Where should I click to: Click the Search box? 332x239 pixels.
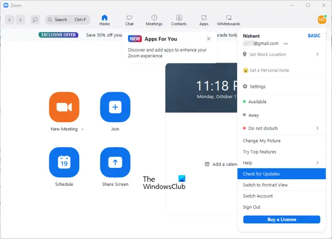(67, 20)
